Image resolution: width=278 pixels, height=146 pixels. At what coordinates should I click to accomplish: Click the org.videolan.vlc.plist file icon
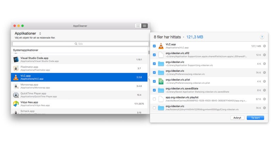pyautogui.click(x=161, y=81)
